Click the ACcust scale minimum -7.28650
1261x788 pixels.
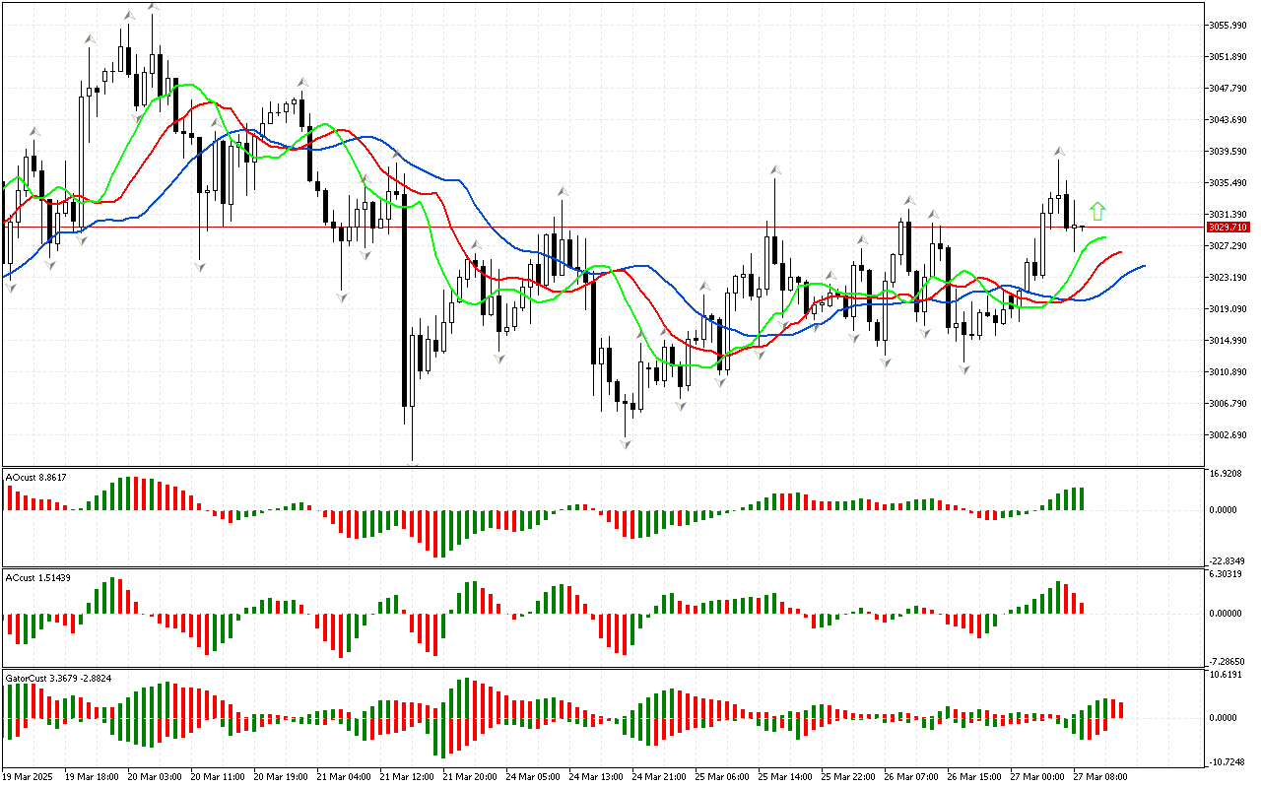click(x=1228, y=661)
